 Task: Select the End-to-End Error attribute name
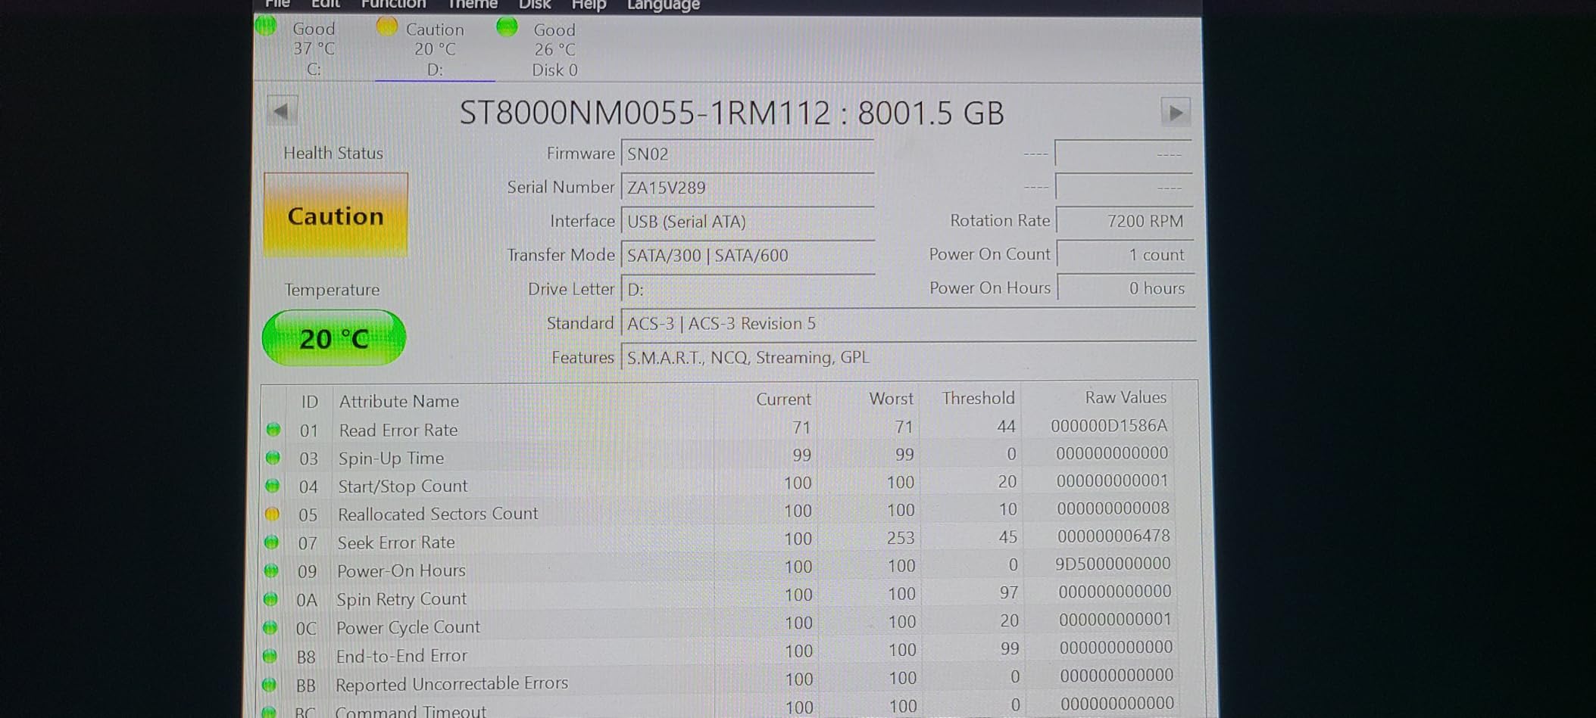[x=401, y=656]
